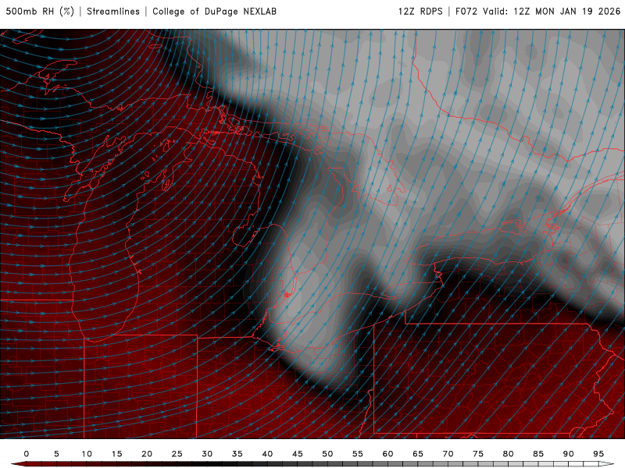Viewport: 625px width, 468px height.
Task: Click 'MON JAN 19 2026' valid date
Action: 577,12
